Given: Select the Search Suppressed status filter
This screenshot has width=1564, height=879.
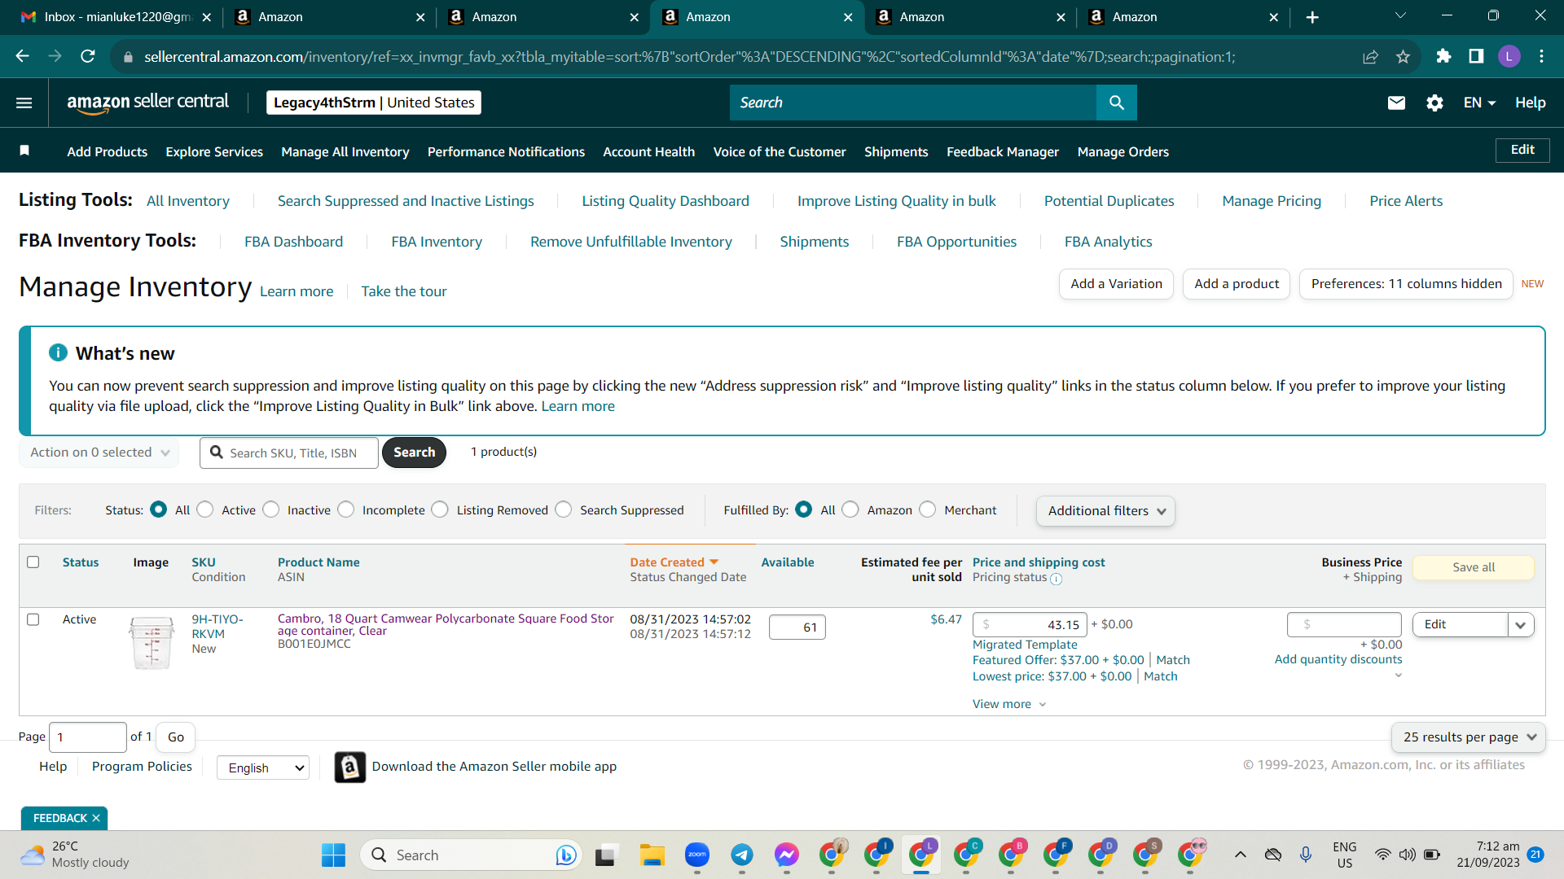Looking at the screenshot, I should tap(564, 509).
